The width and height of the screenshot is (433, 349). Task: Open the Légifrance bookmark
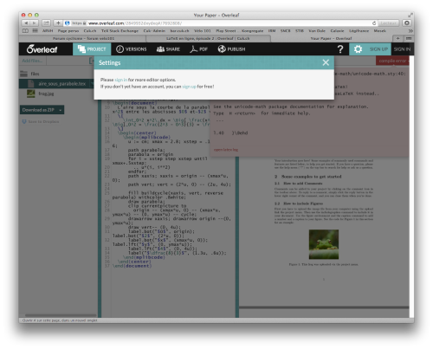[359, 31]
